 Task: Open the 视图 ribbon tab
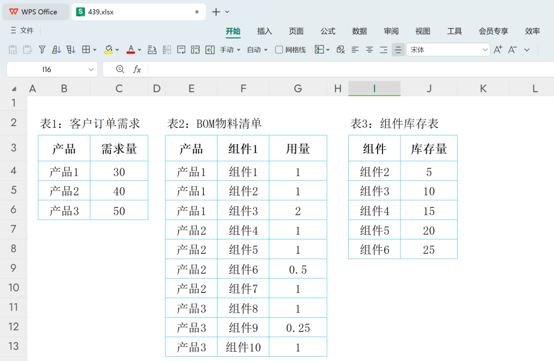[x=423, y=31]
